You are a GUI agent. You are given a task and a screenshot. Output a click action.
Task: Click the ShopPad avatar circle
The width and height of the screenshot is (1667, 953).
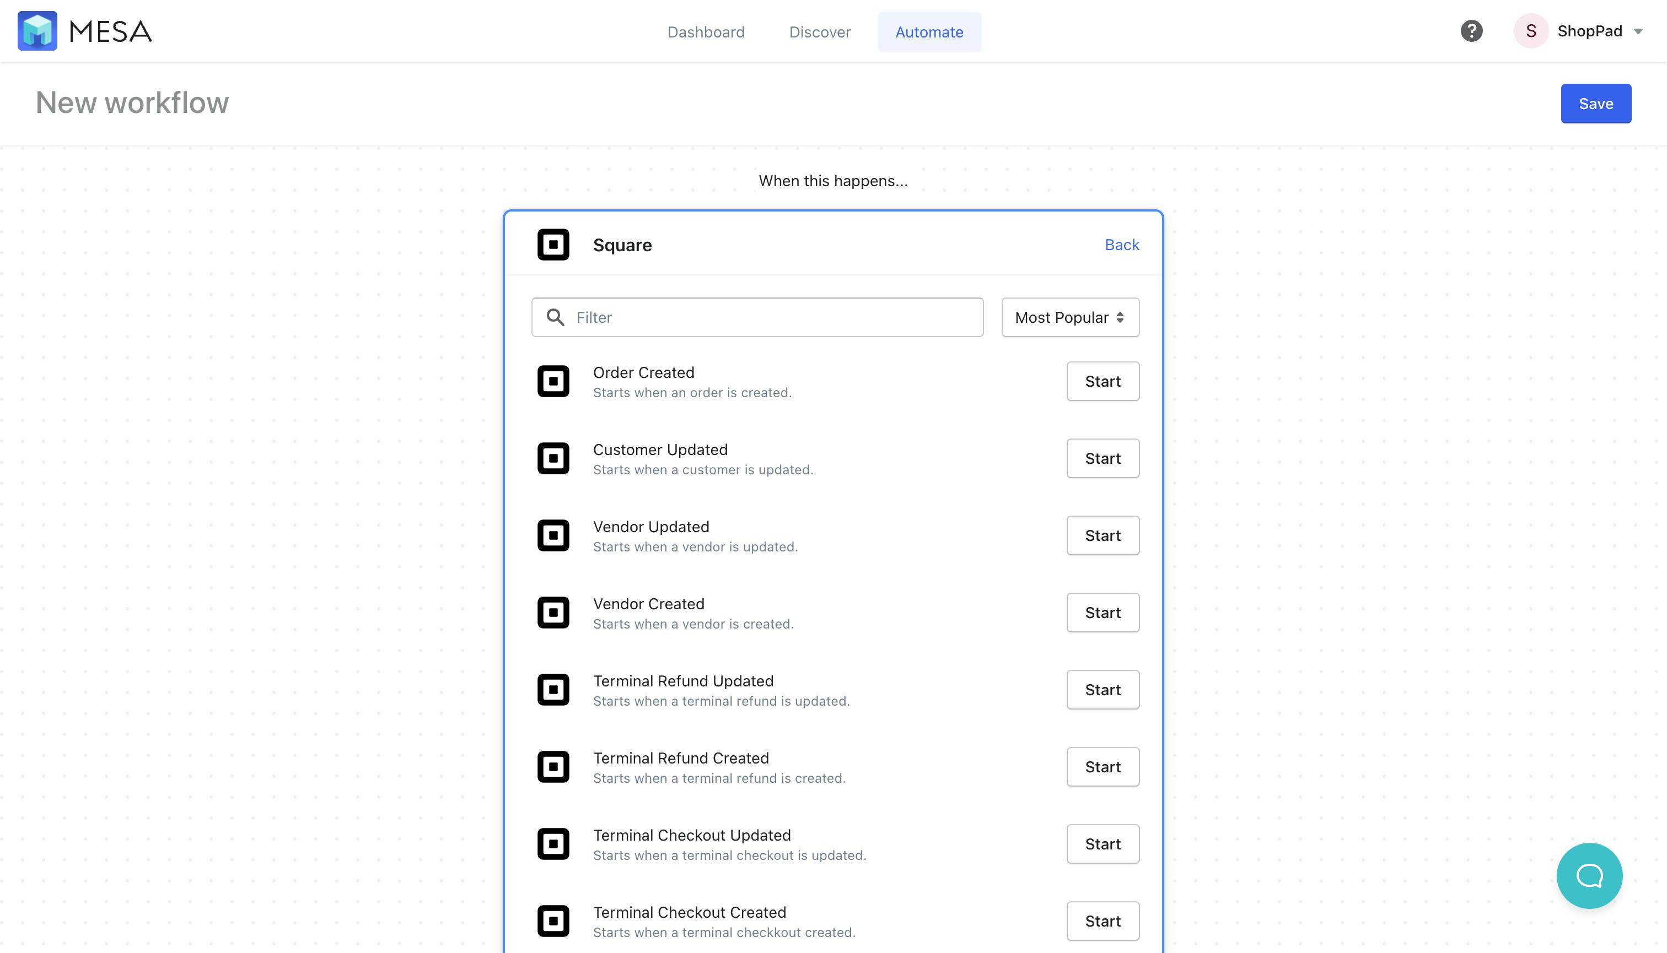1531,31
